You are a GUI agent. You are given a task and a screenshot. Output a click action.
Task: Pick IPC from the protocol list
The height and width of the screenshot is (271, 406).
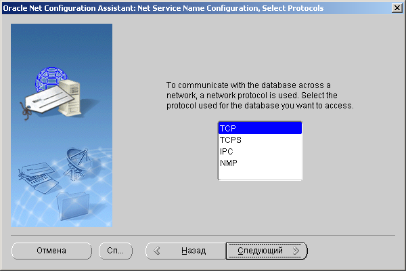coord(260,152)
